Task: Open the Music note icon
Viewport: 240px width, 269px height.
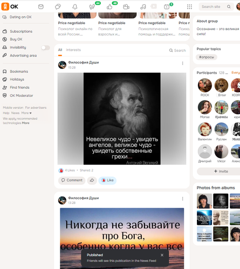Action: coord(143,7)
